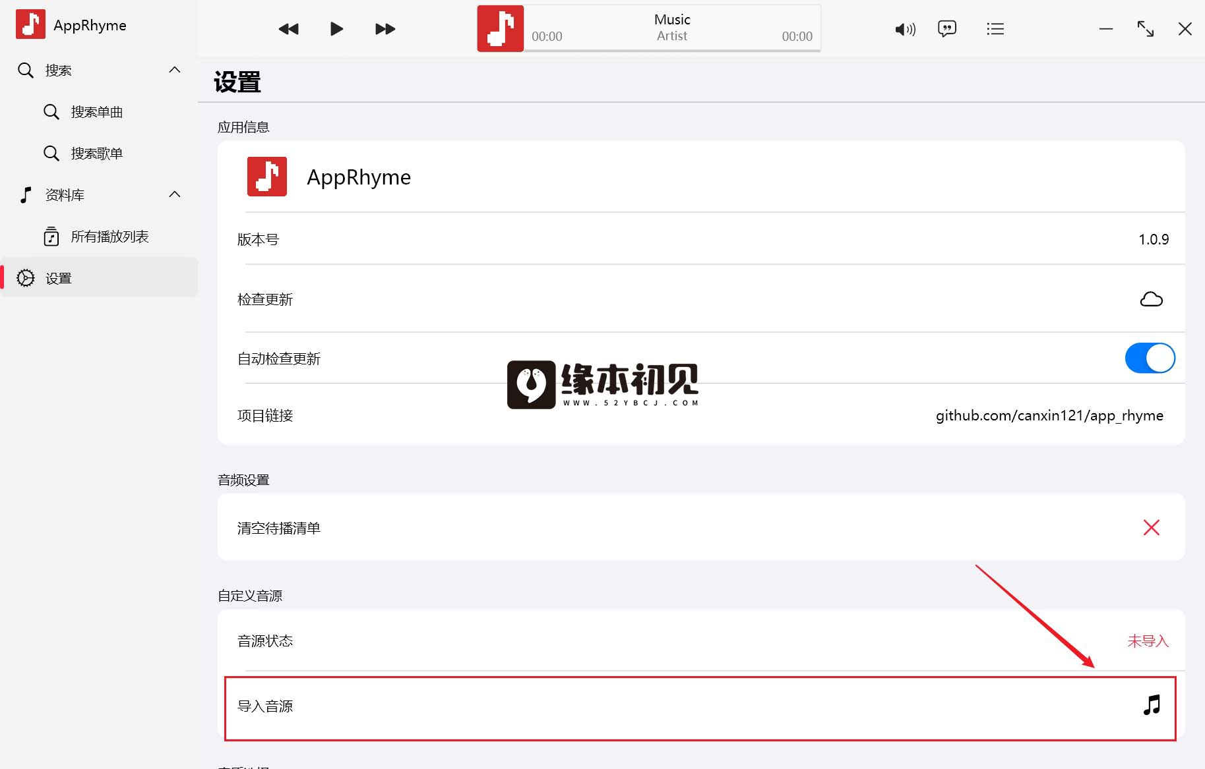Viewport: 1205px width, 769px height.
Task: Click the AppRhyme logo in the sidebar
Action: click(x=30, y=24)
